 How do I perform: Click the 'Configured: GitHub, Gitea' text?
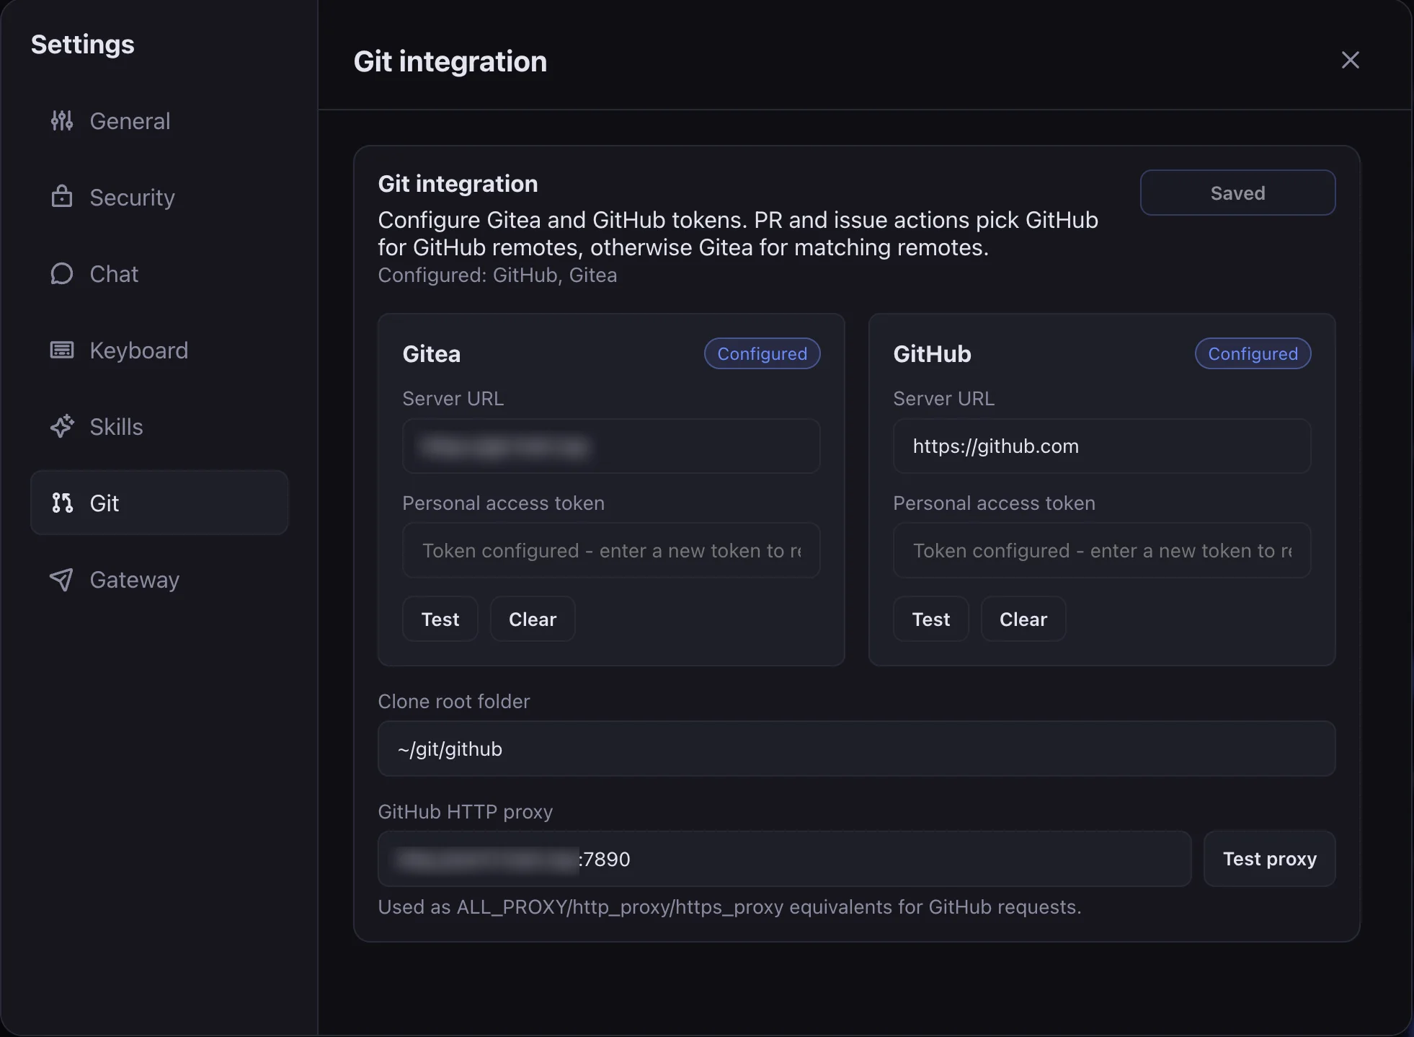(497, 275)
